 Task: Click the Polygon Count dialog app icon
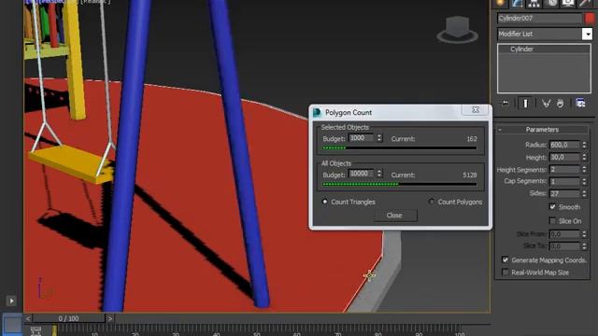(318, 112)
